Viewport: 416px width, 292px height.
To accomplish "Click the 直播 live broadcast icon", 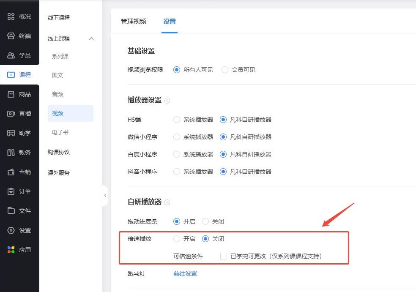I will (x=11, y=114).
